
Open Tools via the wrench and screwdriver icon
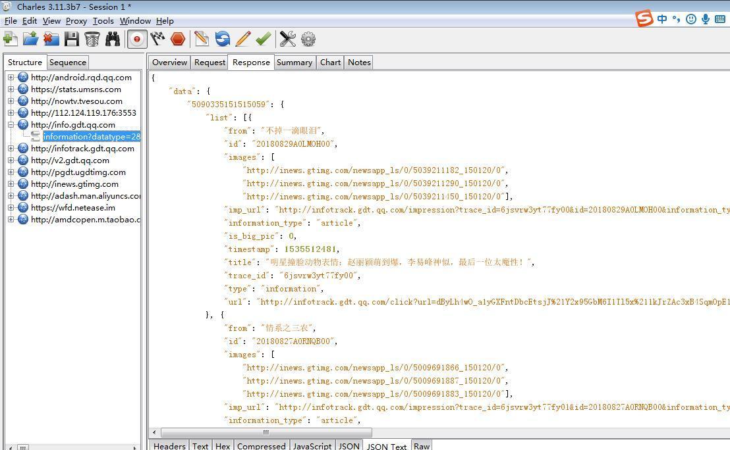288,39
